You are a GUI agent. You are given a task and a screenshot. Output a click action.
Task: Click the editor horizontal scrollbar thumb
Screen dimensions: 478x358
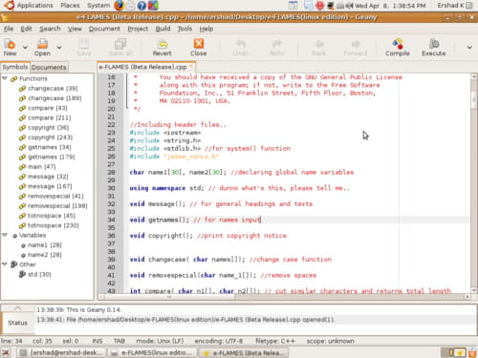pyautogui.click(x=170, y=297)
